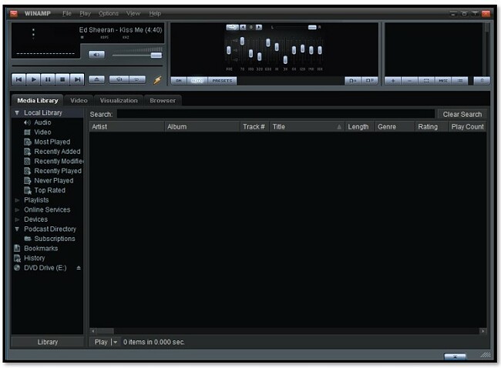501x368 pixels.
Task: Switch to the Browser tab
Action: click(x=163, y=101)
